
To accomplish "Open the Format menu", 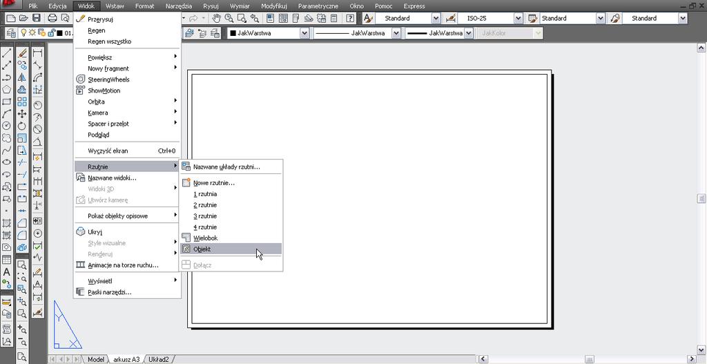I will [x=145, y=6].
